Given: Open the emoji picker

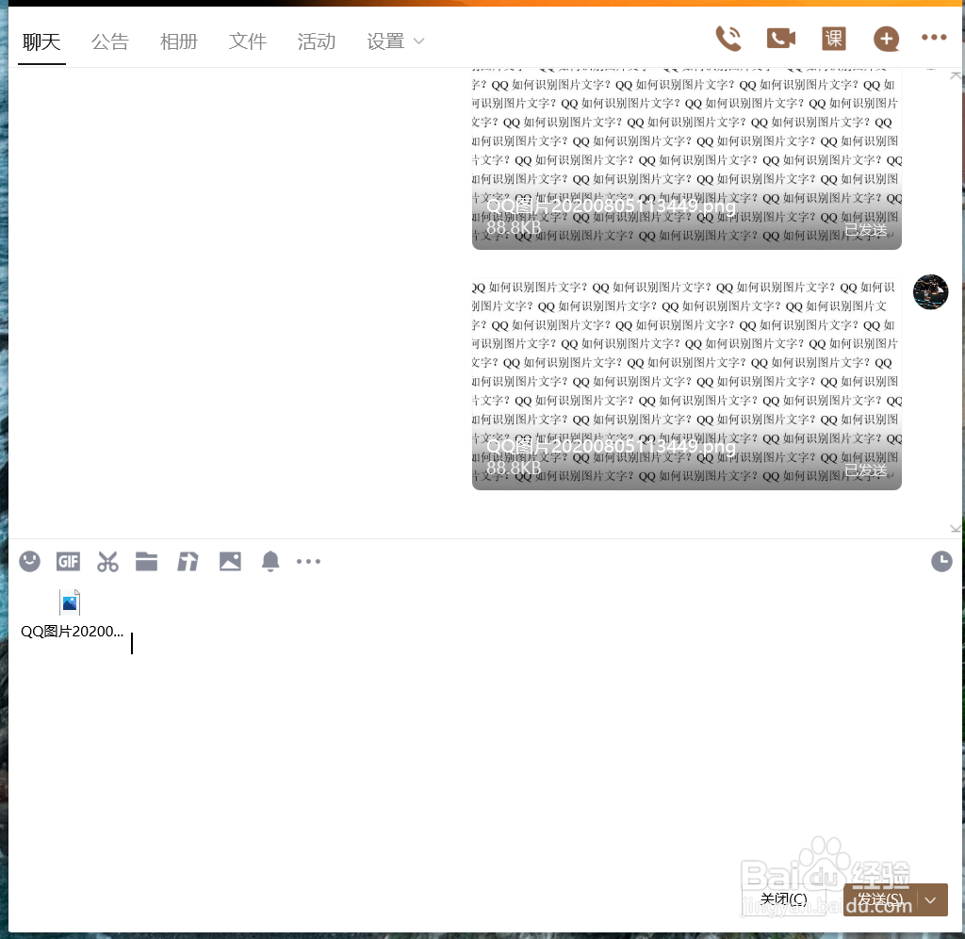Looking at the screenshot, I should click(29, 561).
